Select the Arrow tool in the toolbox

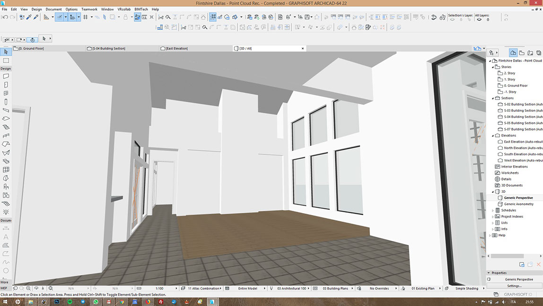click(x=6, y=52)
